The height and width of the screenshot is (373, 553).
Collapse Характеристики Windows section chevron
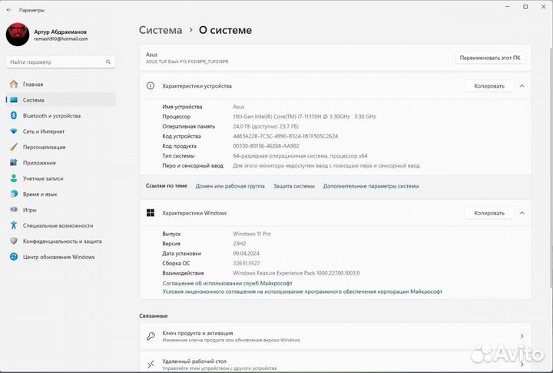coord(522,213)
